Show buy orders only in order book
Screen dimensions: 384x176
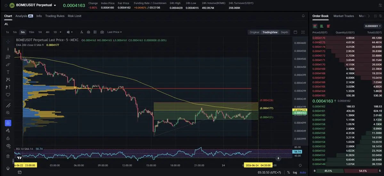coord(322,26)
